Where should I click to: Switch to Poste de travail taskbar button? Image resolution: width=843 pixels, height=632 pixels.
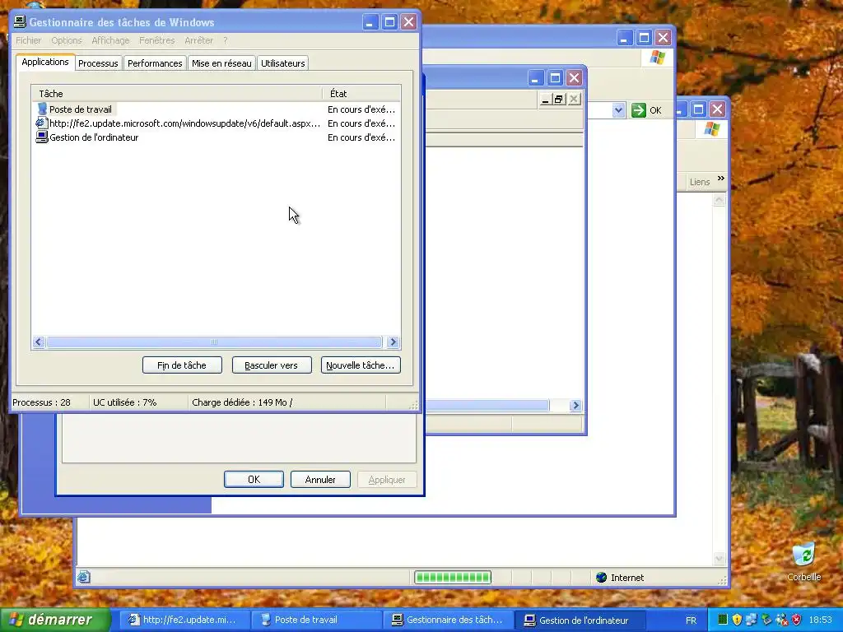click(315, 620)
